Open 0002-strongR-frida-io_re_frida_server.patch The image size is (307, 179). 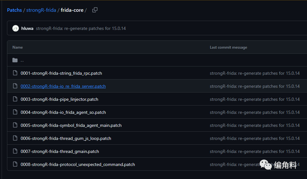pyautogui.click(x=63, y=86)
